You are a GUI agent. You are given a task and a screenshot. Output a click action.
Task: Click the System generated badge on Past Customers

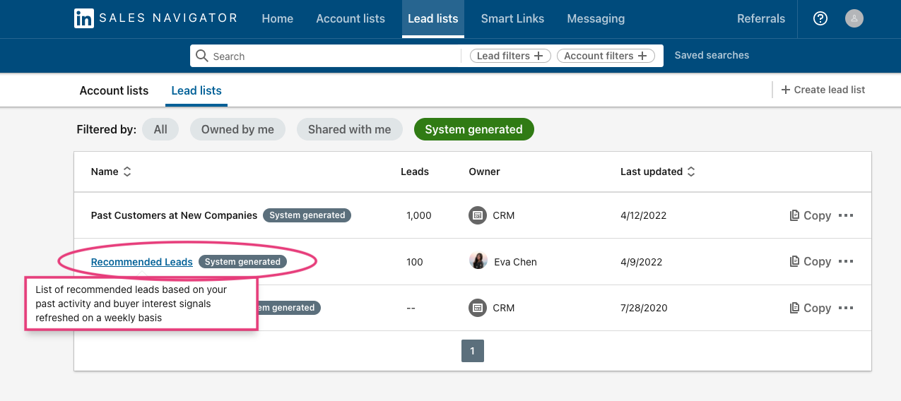(x=307, y=215)
